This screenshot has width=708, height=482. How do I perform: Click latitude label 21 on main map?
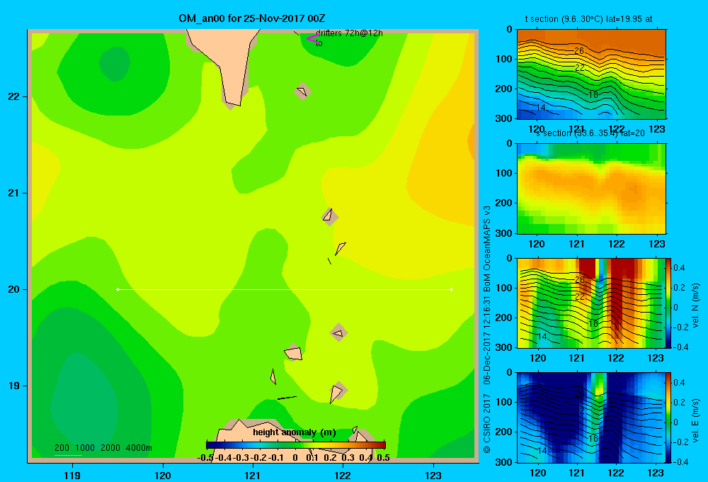[x=14, y=193]
